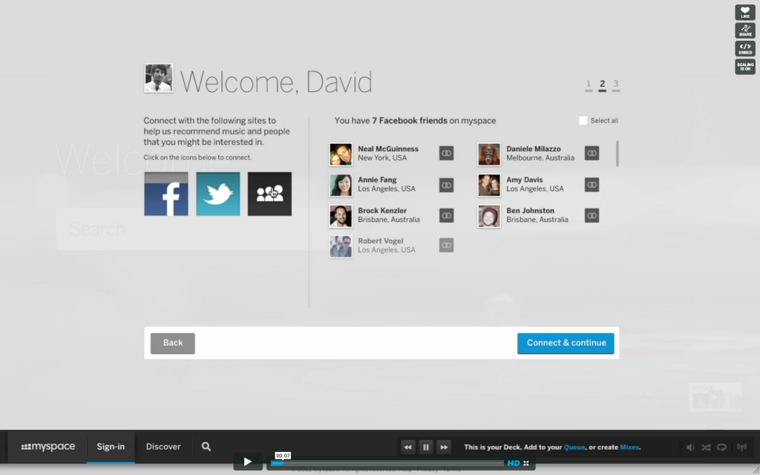Enter fullscreen with the expand icon

point(526,463)
